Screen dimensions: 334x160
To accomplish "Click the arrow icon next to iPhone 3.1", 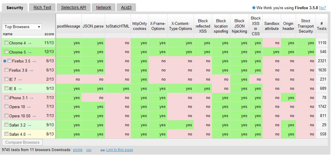I will click(x=31, y=98).
